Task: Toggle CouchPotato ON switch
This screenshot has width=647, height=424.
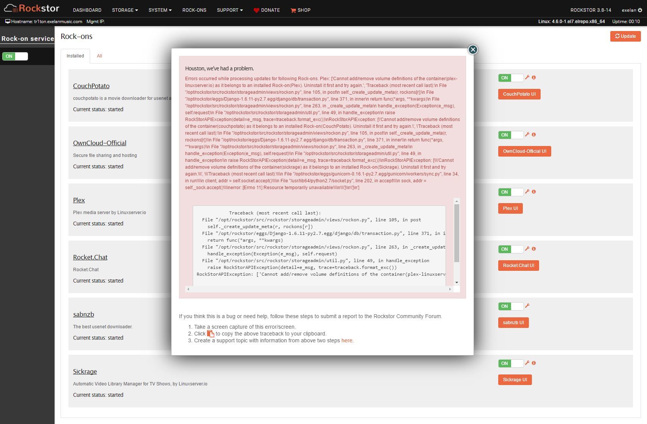Action: click(x=511, y=78)
